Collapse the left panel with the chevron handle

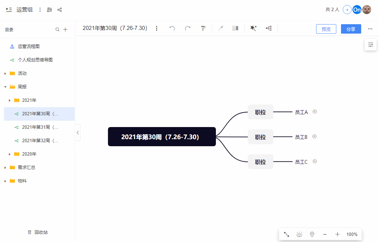pos(78,132)
